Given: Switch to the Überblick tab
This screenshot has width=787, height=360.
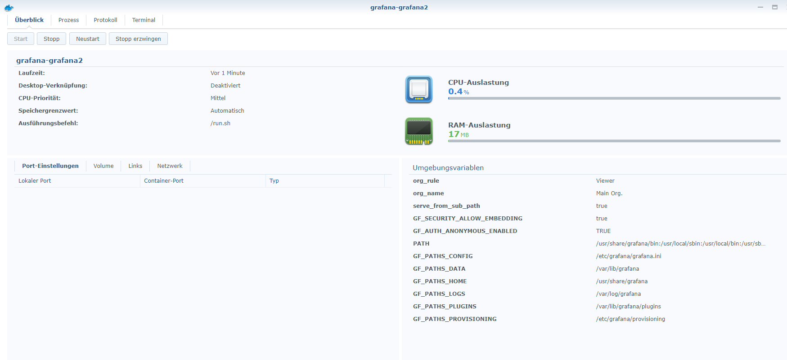Looking at the screenshot, I should coord(29,20).
